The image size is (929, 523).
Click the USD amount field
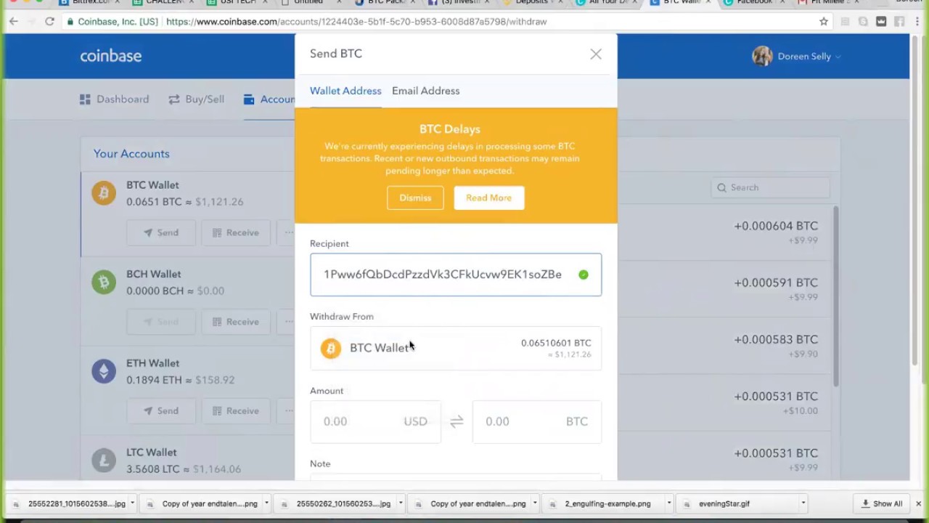tap(375, 421)
